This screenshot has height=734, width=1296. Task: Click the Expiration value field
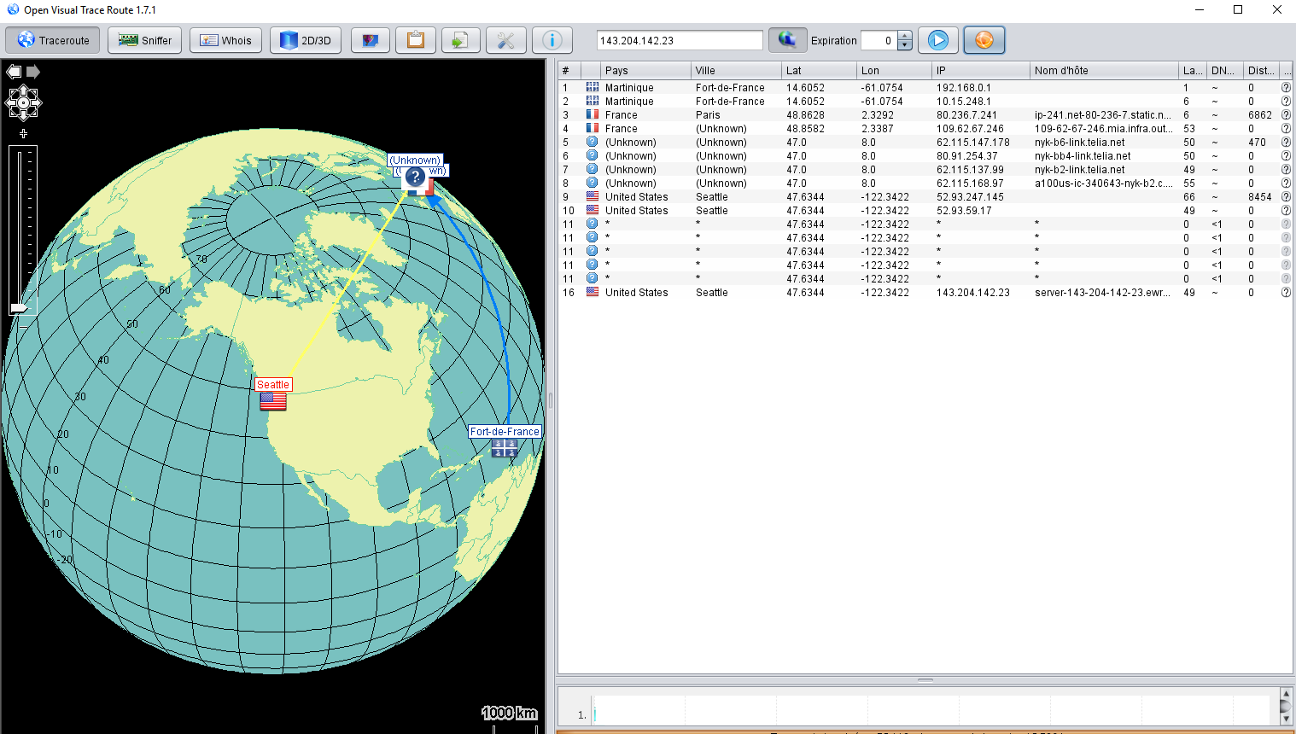pos(879,40)
